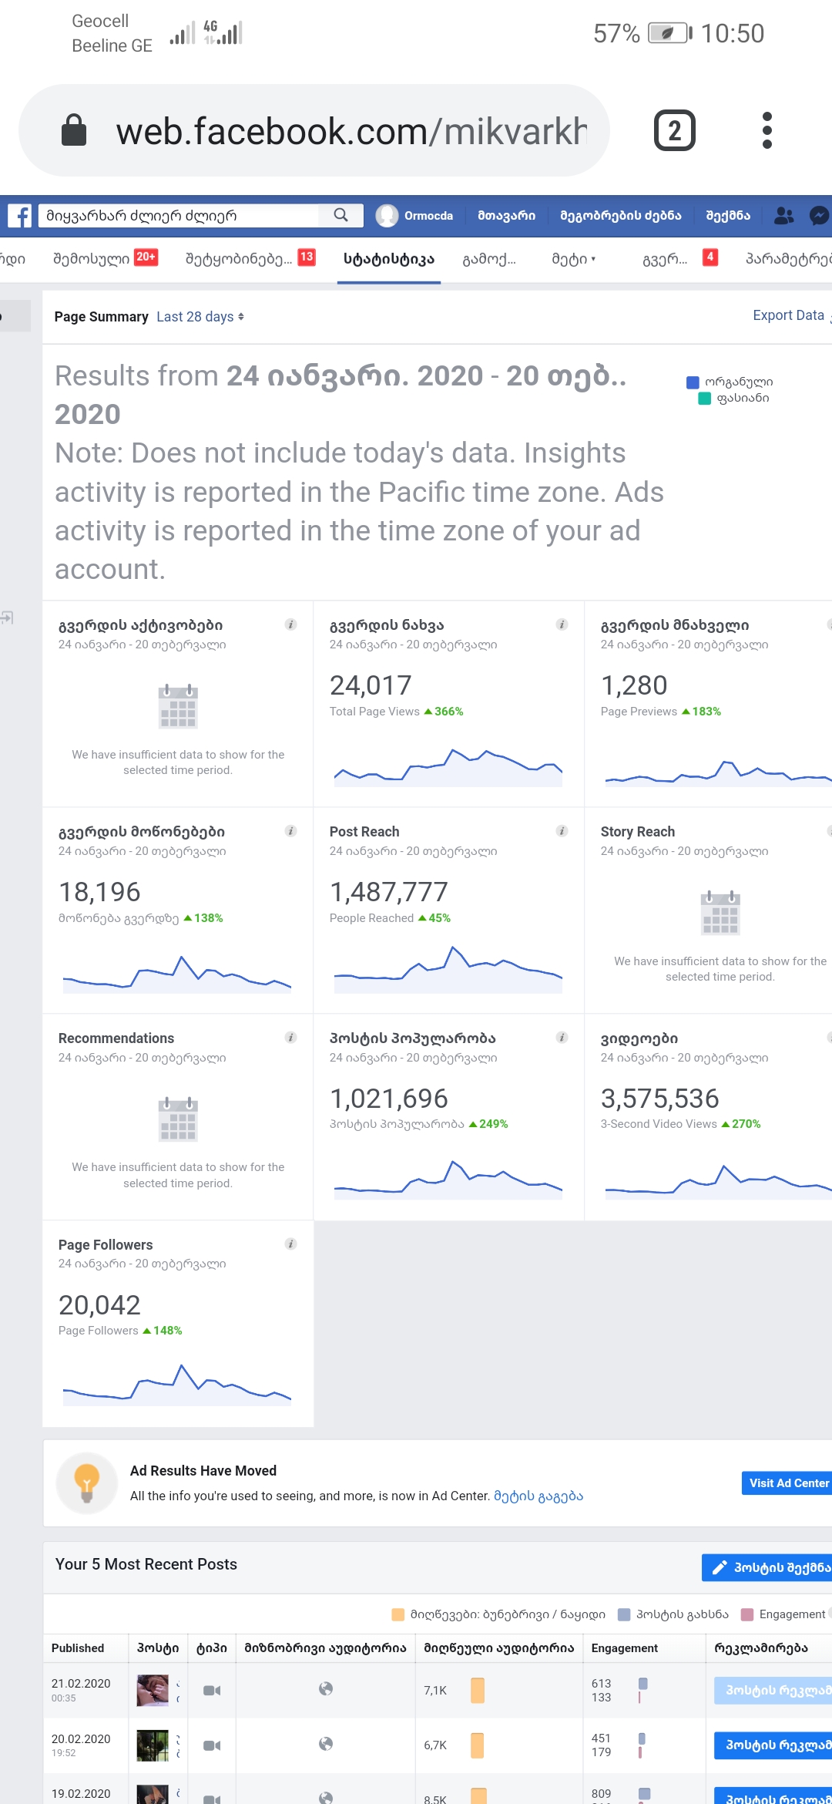Click the 1,021,696 პოსტის პოპულარობა value
The image size is (832, 1804).
(388, 1099)
